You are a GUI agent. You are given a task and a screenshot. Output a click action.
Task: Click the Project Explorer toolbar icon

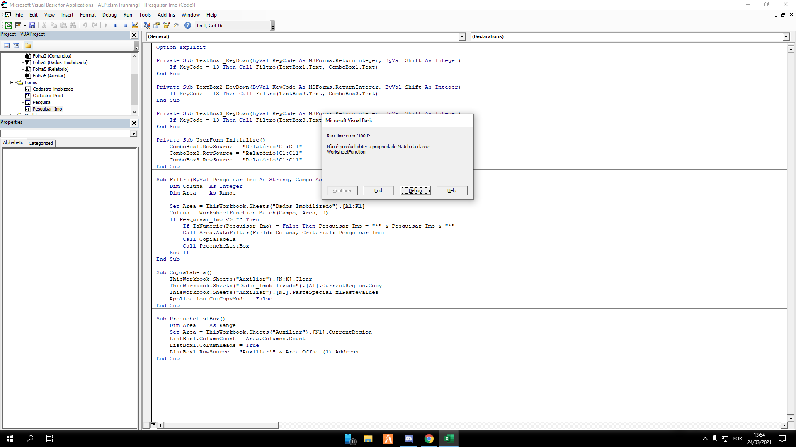click(147, 25)
